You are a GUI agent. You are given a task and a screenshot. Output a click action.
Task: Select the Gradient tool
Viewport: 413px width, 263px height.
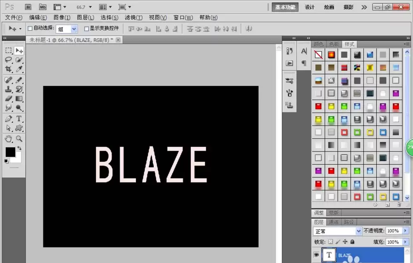(19, 98)
